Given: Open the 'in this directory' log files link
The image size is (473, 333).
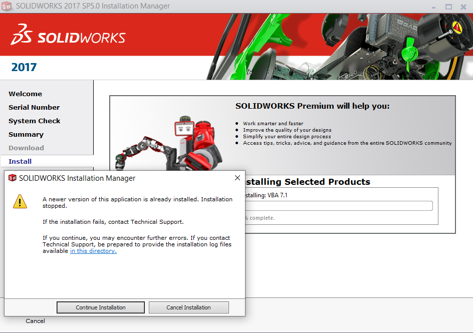Looking at the screenshot, I should coord(93,251).
